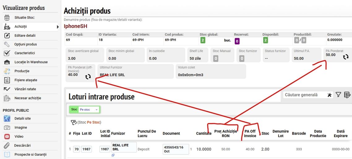This screenshot has width=352, height=159.
Task: Go to Editare detalii section
Action: point(25,36)
